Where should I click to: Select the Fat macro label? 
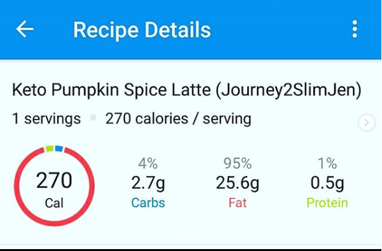click(x=238, y=203)
